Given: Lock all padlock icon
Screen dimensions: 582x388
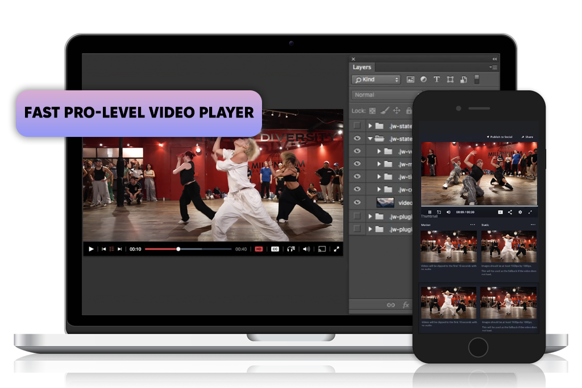Looking at the screenshot, I should (x=409, y=111).
